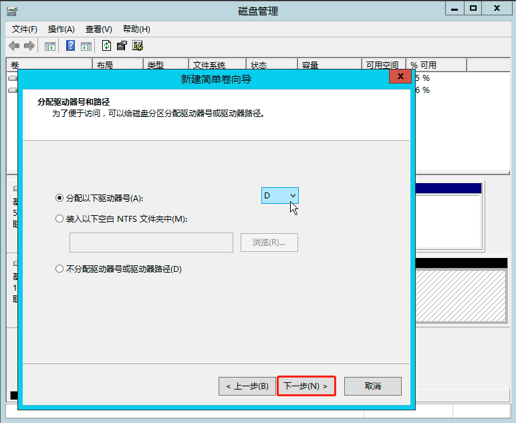Minimize the 磁盘管理 window

455,9
